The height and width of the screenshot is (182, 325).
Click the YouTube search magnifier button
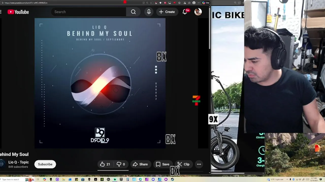pos(133,12)
